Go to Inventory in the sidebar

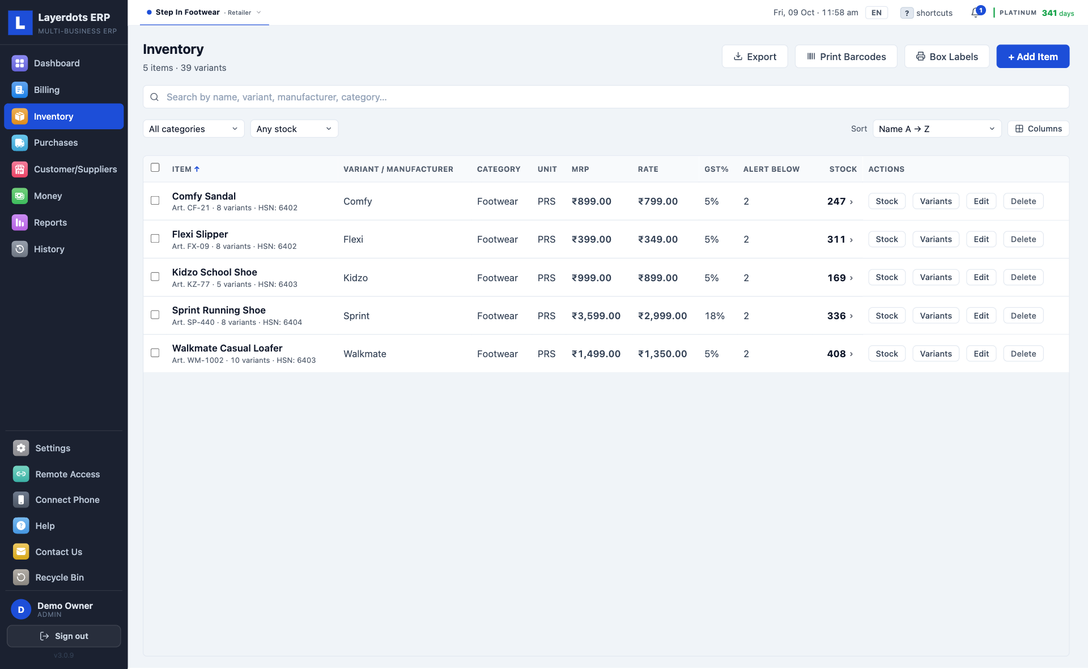(x=64, y=116)
